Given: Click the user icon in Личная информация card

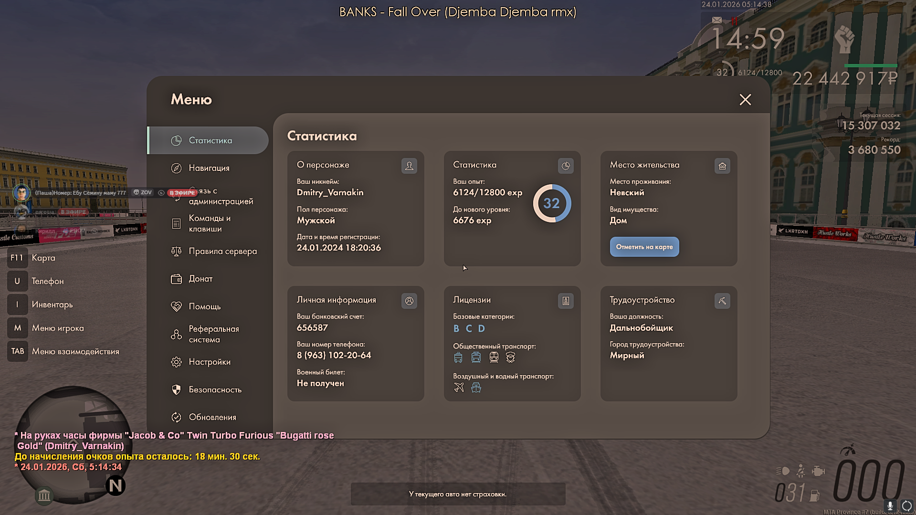Looking at the screenshot, I should pyautogui.click(x=409, y=301).
